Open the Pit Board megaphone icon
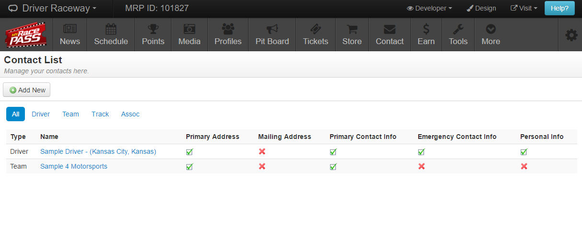This screenshot has width=582, height=241. coord(272,29)
